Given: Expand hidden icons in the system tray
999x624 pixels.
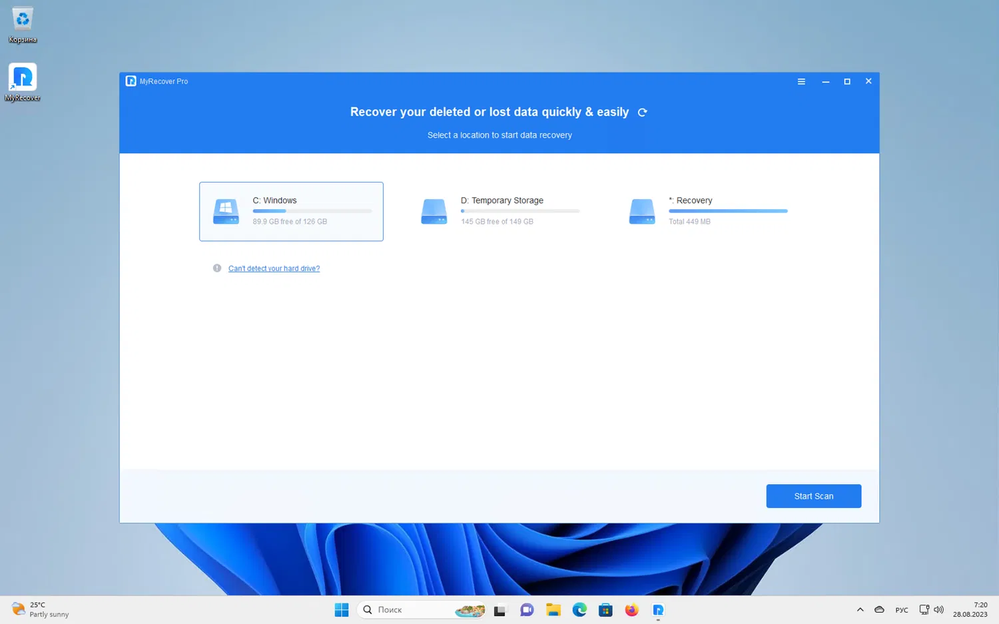Looking at the screenshot, I should [x=860, y=609].
